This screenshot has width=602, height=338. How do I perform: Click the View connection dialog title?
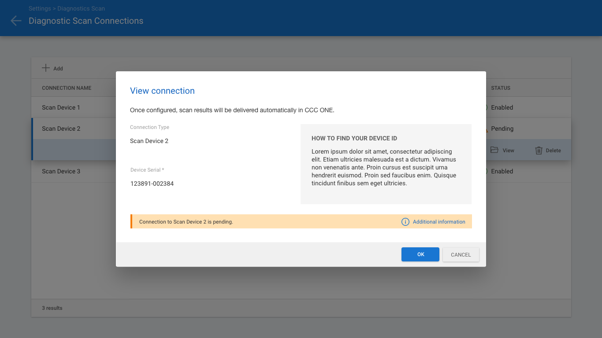tap(162, 91)
